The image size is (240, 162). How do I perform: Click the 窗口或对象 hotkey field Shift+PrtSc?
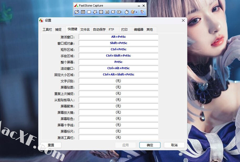coord(118,43)
